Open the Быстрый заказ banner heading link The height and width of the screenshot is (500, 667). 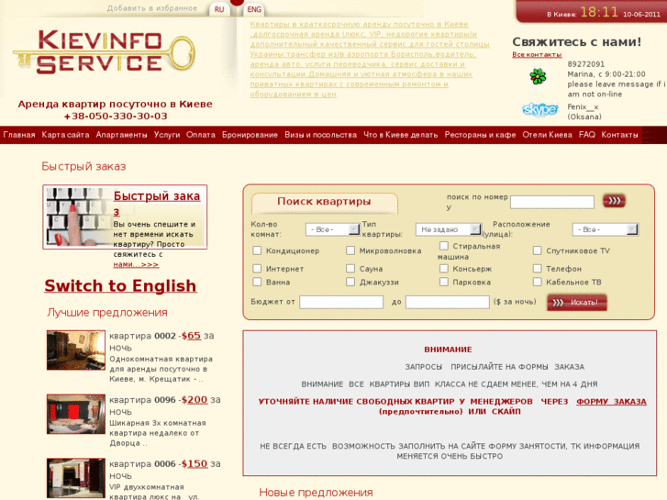click(157, 203)
